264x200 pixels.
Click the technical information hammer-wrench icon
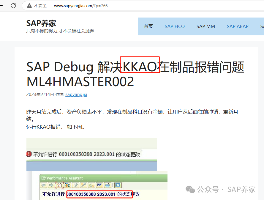point(67,185)
